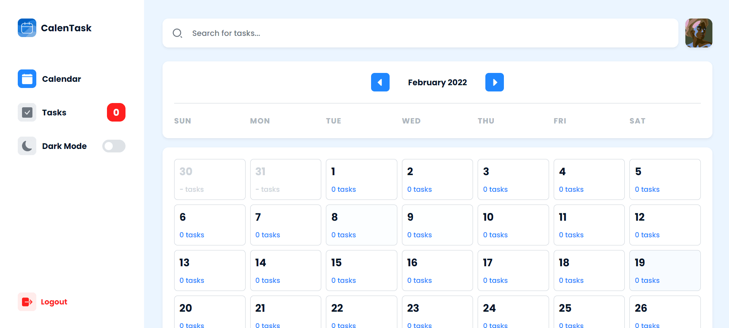The height and width of the screenshot is (328, 729).
Task: Open February 8 day cell
Action: tap(361, 225)
